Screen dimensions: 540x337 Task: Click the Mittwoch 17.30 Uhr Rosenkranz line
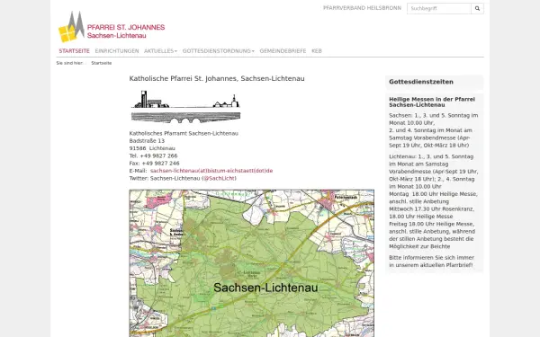431,208
